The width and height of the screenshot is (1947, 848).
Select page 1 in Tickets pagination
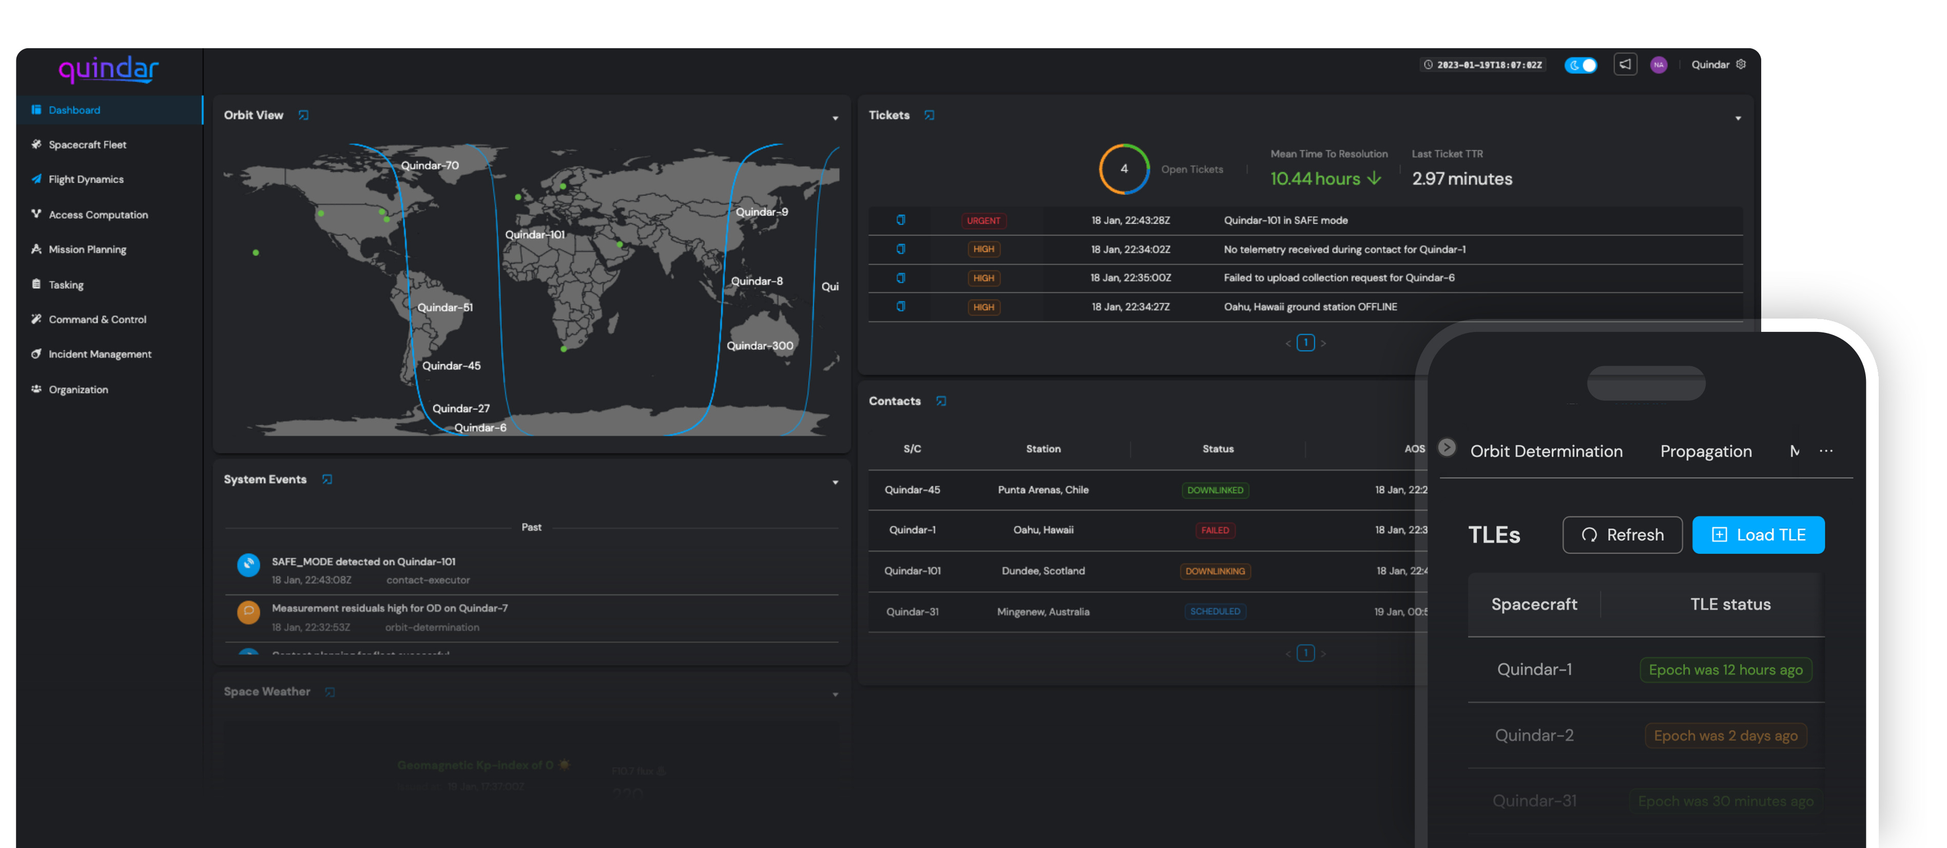coord(1305,344)
